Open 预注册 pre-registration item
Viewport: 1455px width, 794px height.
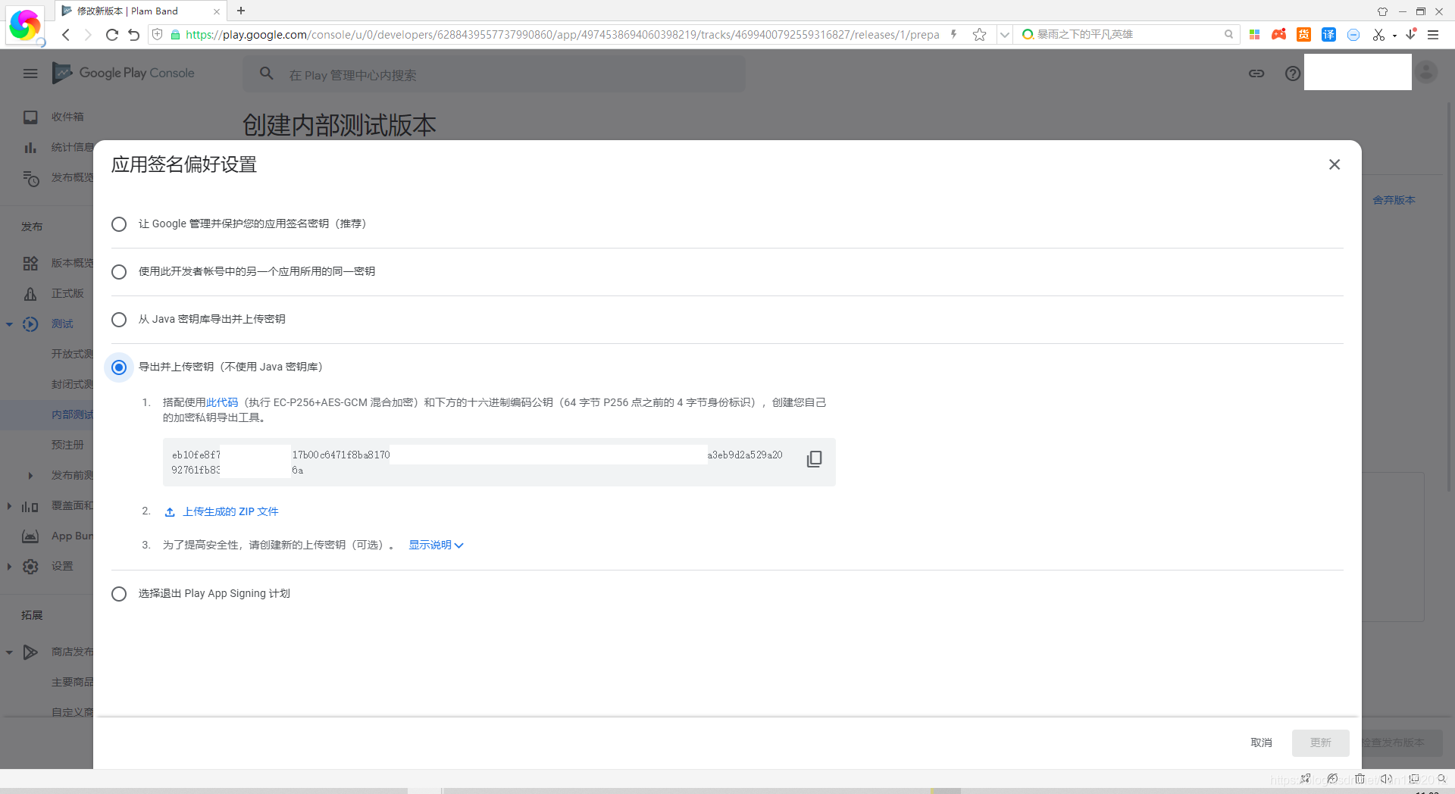(x=67, y=445)
